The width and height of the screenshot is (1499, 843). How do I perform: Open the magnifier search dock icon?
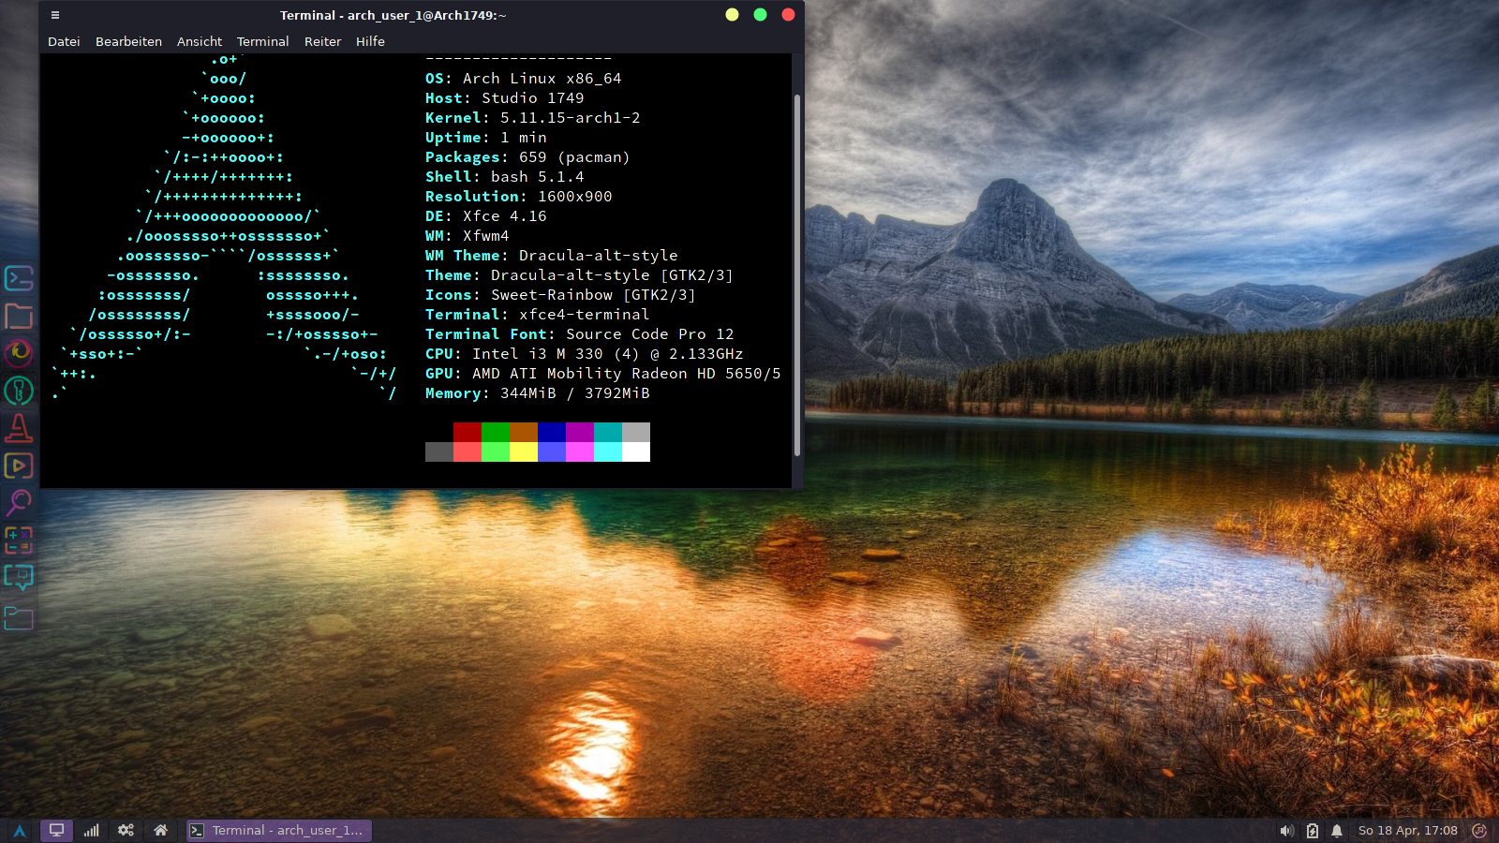pyautogui.click(x=19, y=503)
